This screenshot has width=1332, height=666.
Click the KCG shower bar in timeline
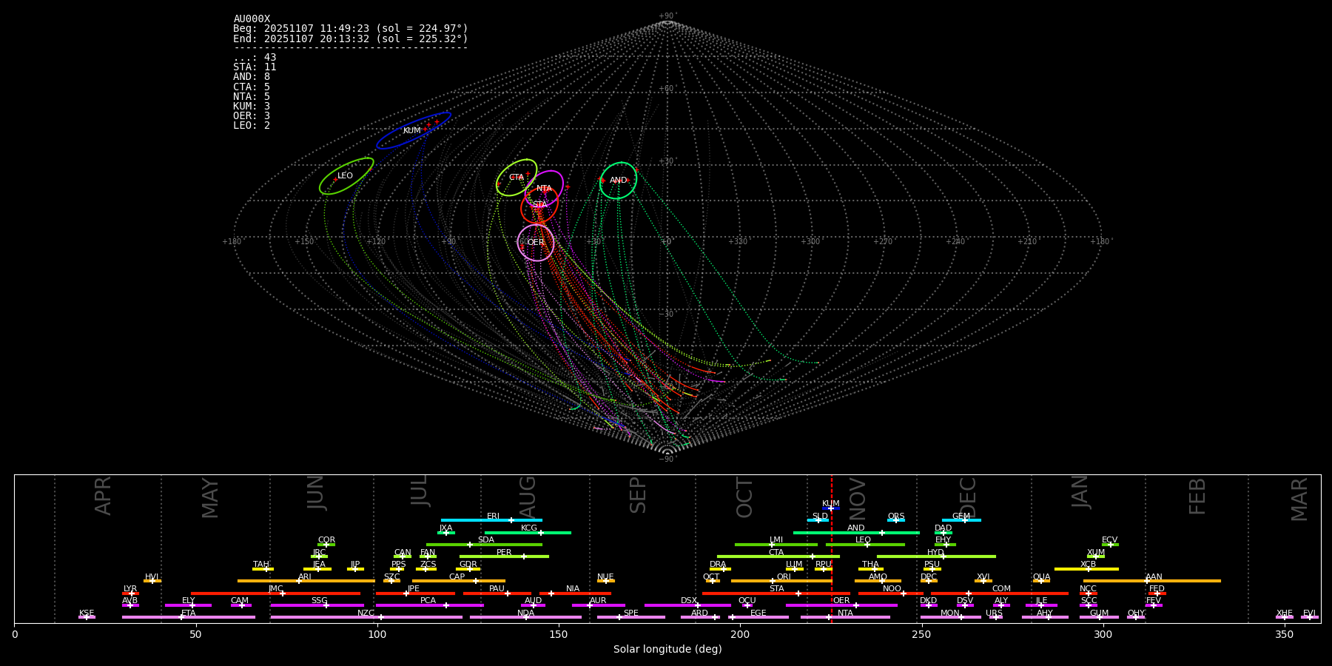528,532
